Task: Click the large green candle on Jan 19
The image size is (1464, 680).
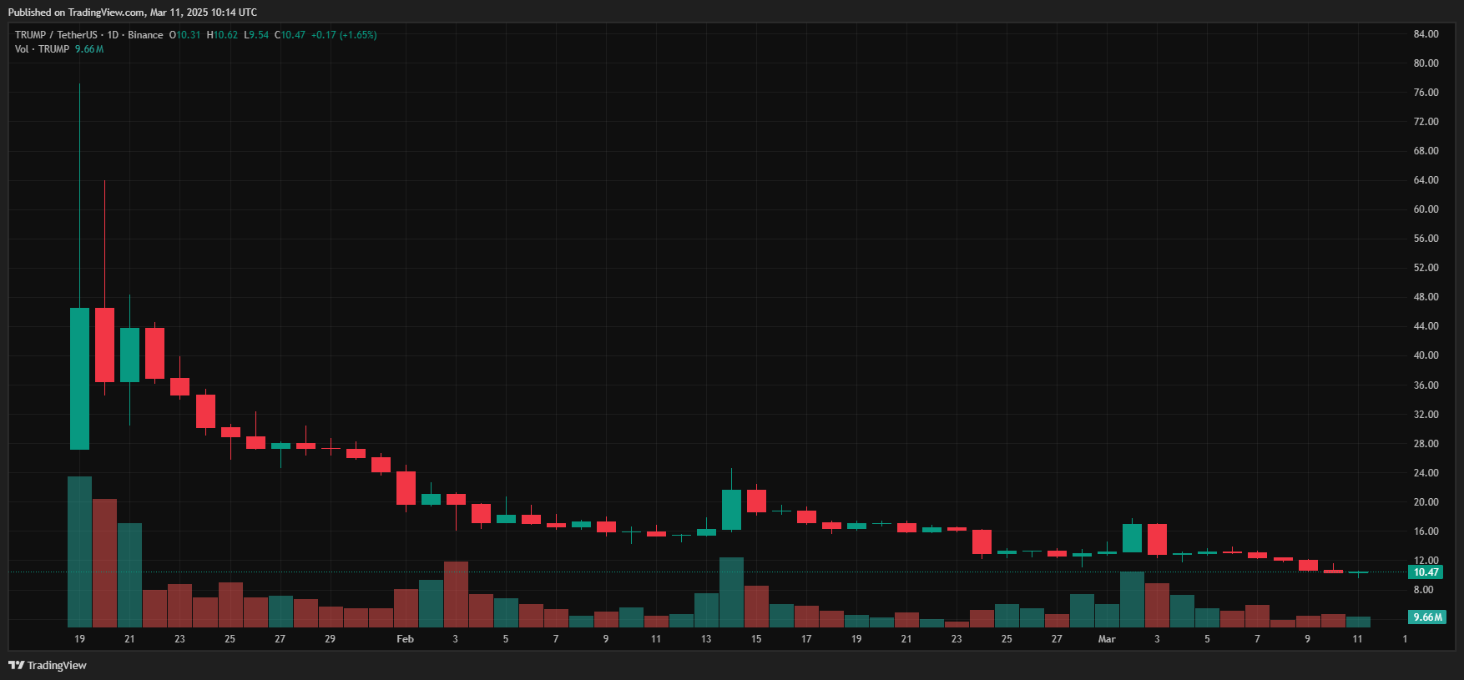Action: (79, 379)
